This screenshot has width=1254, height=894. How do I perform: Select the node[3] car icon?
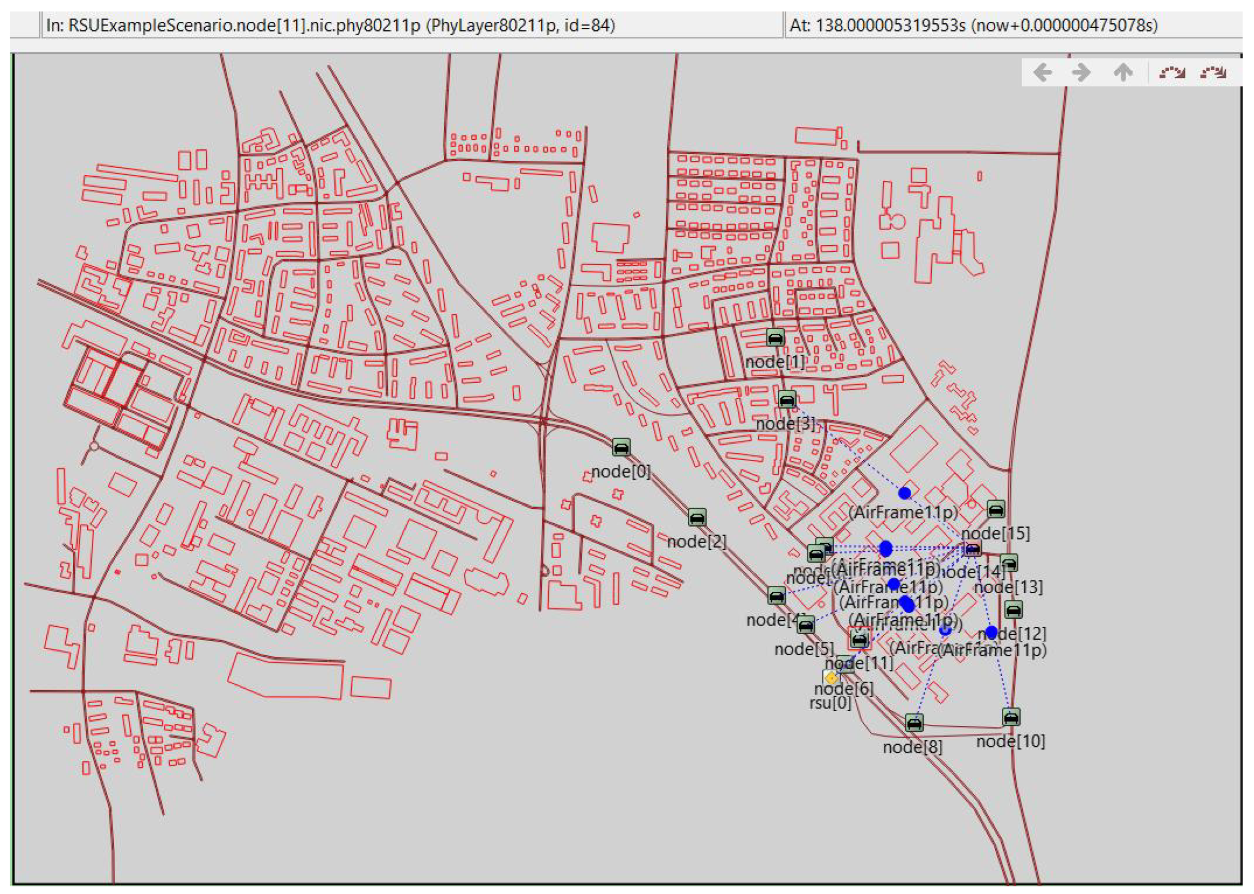point(787,399)
